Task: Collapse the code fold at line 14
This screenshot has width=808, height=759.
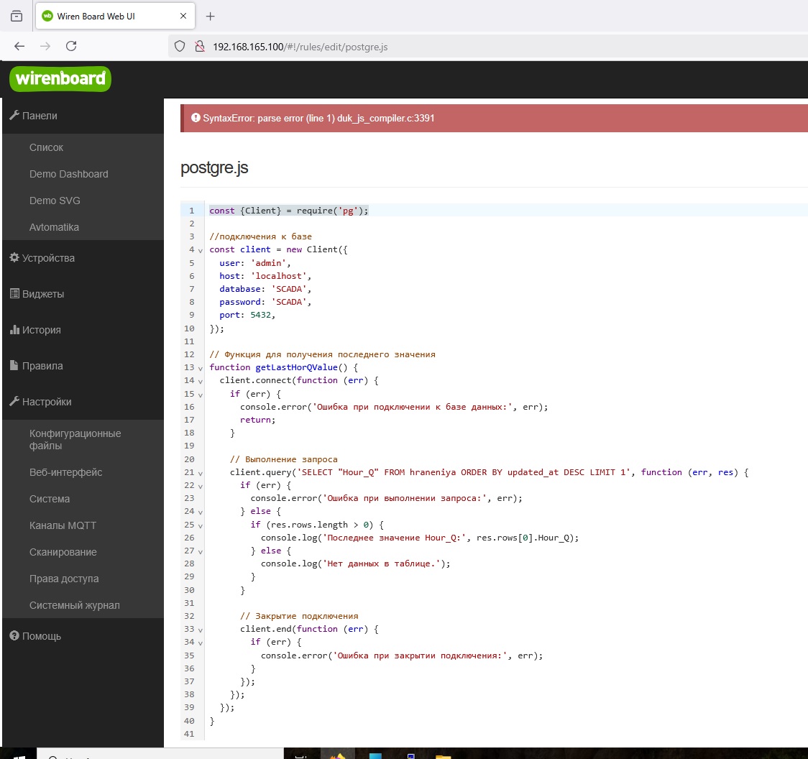Action: click(x=201, y=382)
